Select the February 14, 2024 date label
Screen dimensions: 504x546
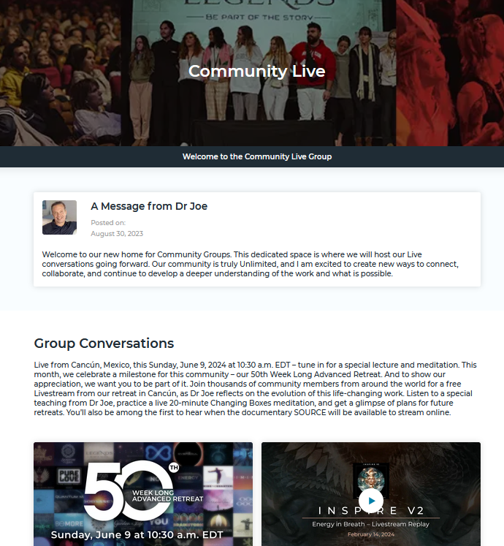(x=371, y=534)
